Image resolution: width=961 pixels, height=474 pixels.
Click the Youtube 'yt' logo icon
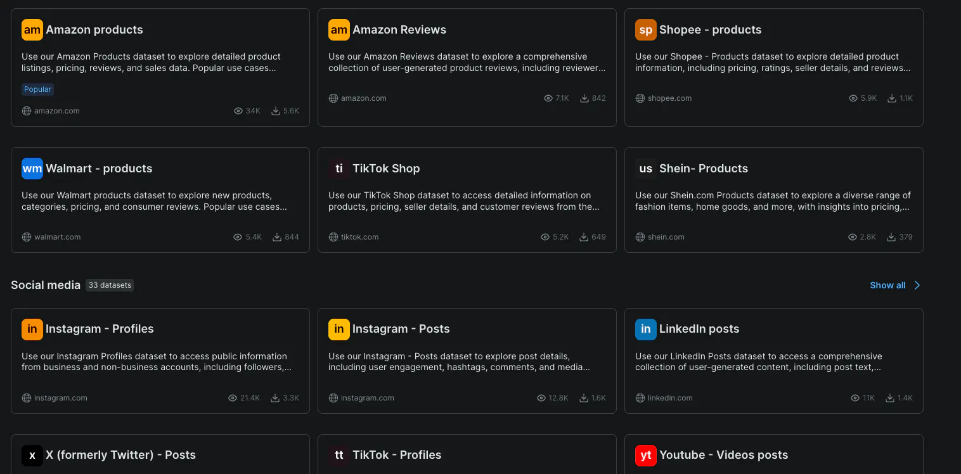646,455
